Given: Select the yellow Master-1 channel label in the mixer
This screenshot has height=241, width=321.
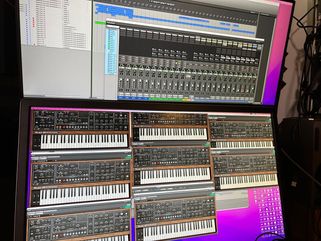Looking at the screenshot, I should 186,100.
